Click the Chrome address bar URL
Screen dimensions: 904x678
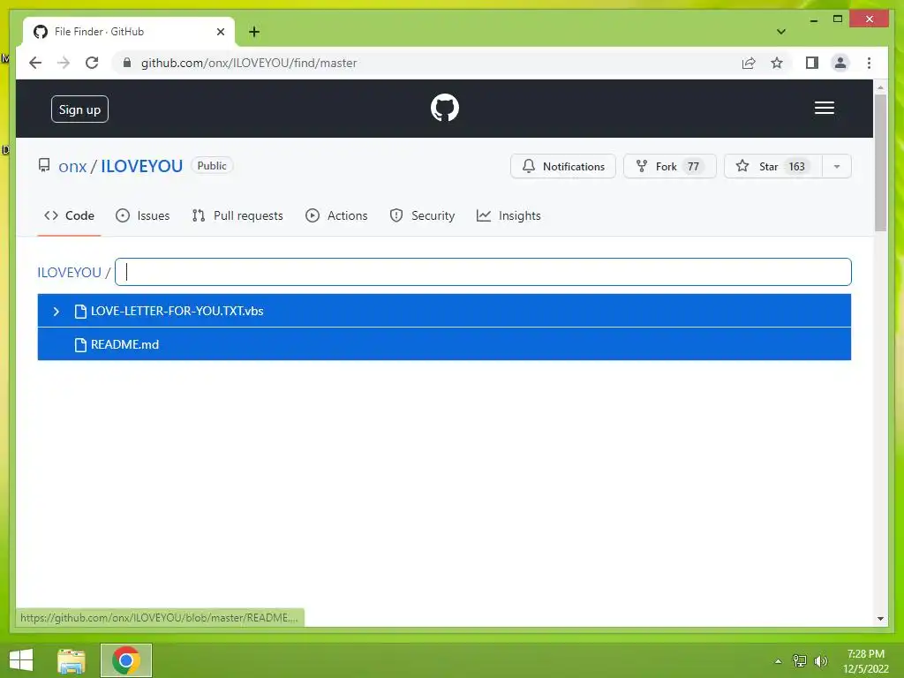click(249, 63)
